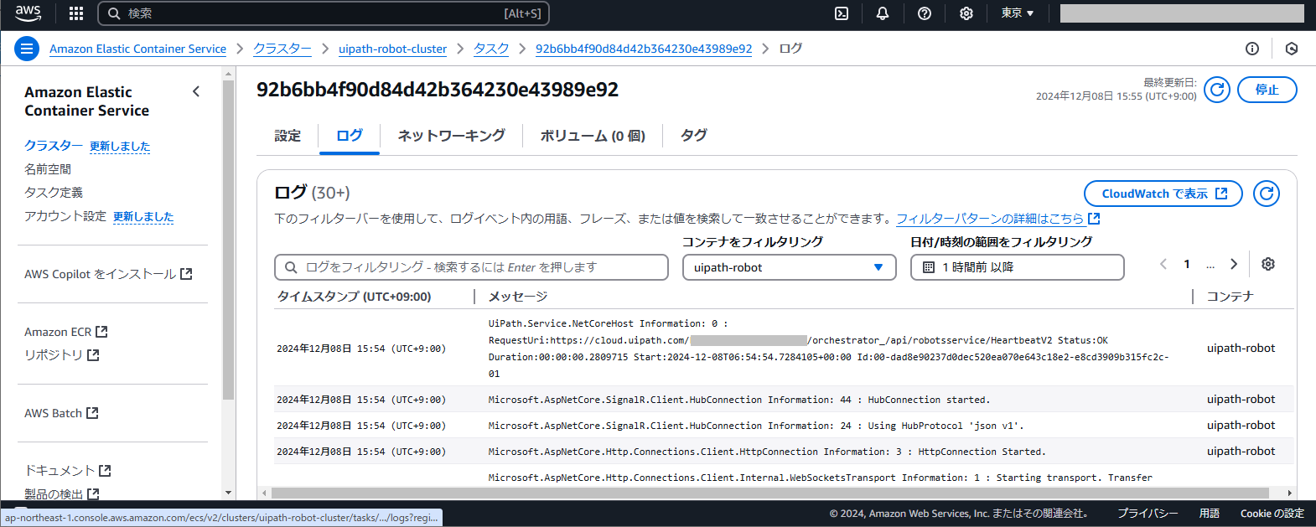The height and width of the screenshot is (527, 1316).
Task: Open the フィルターパターンの詳細はこちら link
Action: click(990, 219)
